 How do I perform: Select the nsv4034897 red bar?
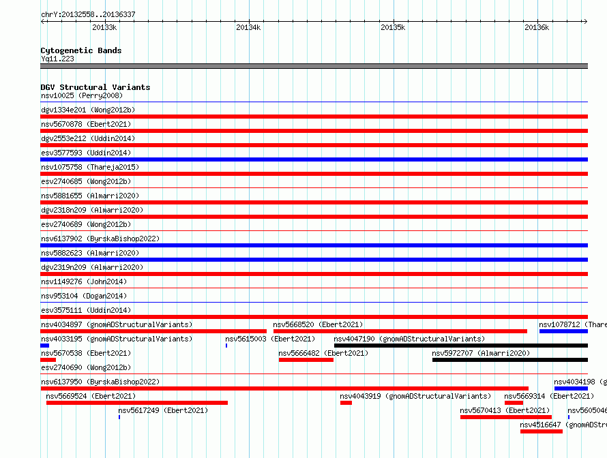(153, 331)
